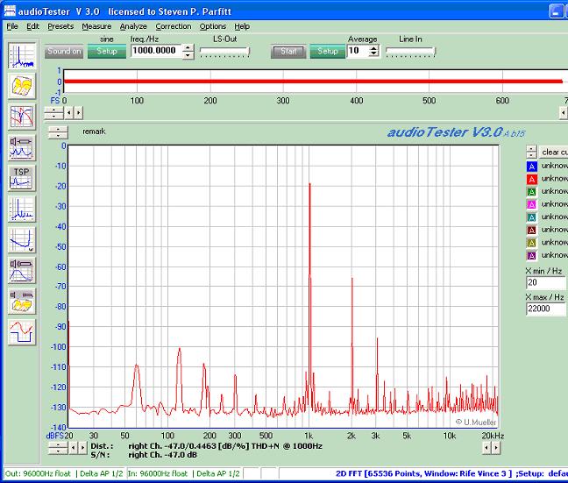Viewport: 568px width, 483px height.
Task: Click the X min / Hz field showing 20
Action: coord(545,282)
